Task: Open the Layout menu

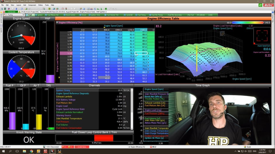Action: tap(19, 5)
